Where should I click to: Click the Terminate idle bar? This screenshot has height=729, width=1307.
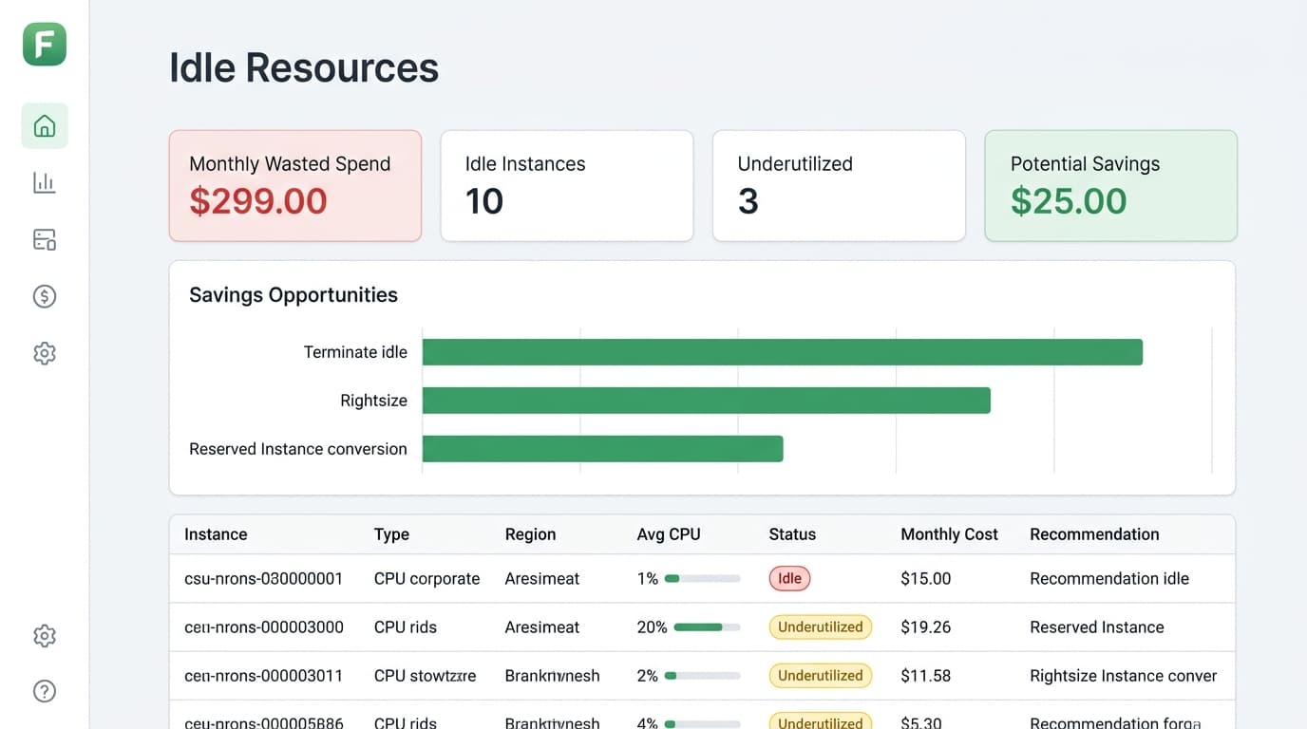pos(783,352)
